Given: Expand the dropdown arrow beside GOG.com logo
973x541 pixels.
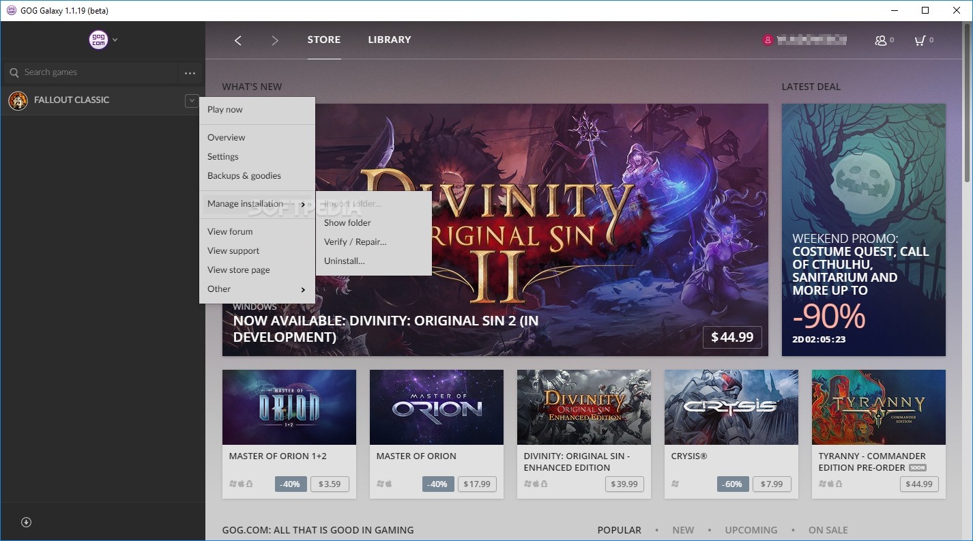Looking at the screenshot, I should [x=115, y=40].
